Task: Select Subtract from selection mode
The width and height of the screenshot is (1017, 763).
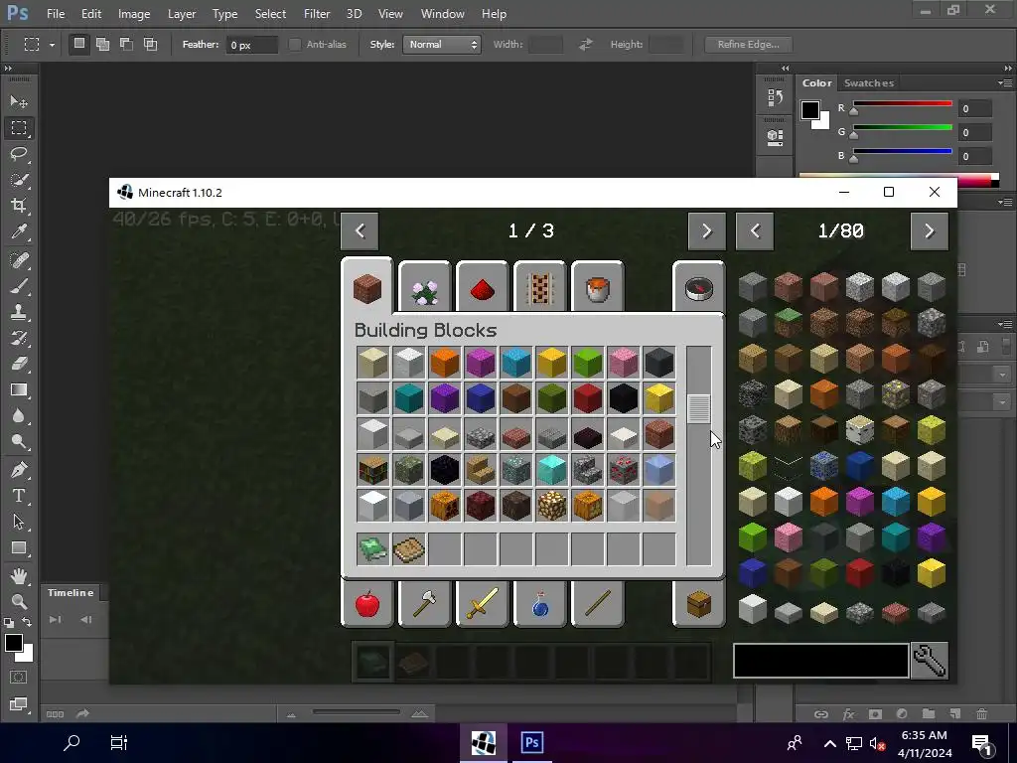Action: tap(126, 44)
